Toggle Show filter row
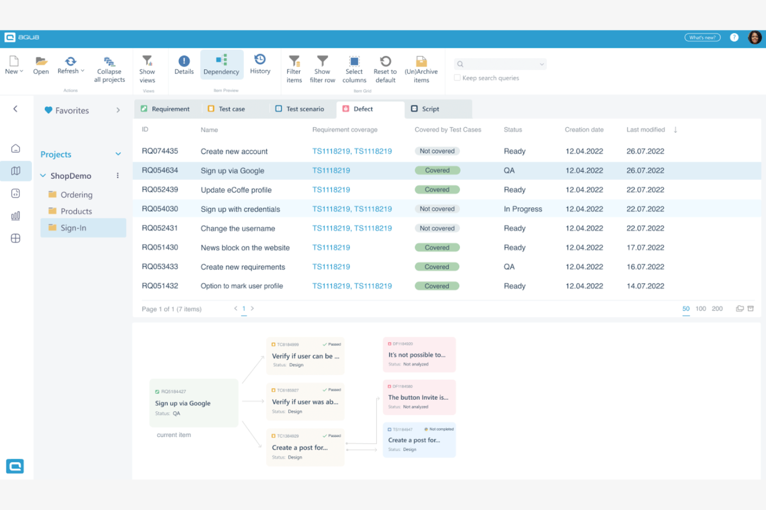This screenshot has height=510, width=766. [322, 69]
